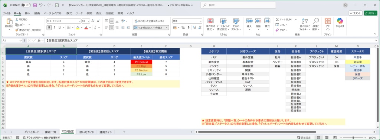Switch to the 挿入 ribbon tab

coord(27,13)
